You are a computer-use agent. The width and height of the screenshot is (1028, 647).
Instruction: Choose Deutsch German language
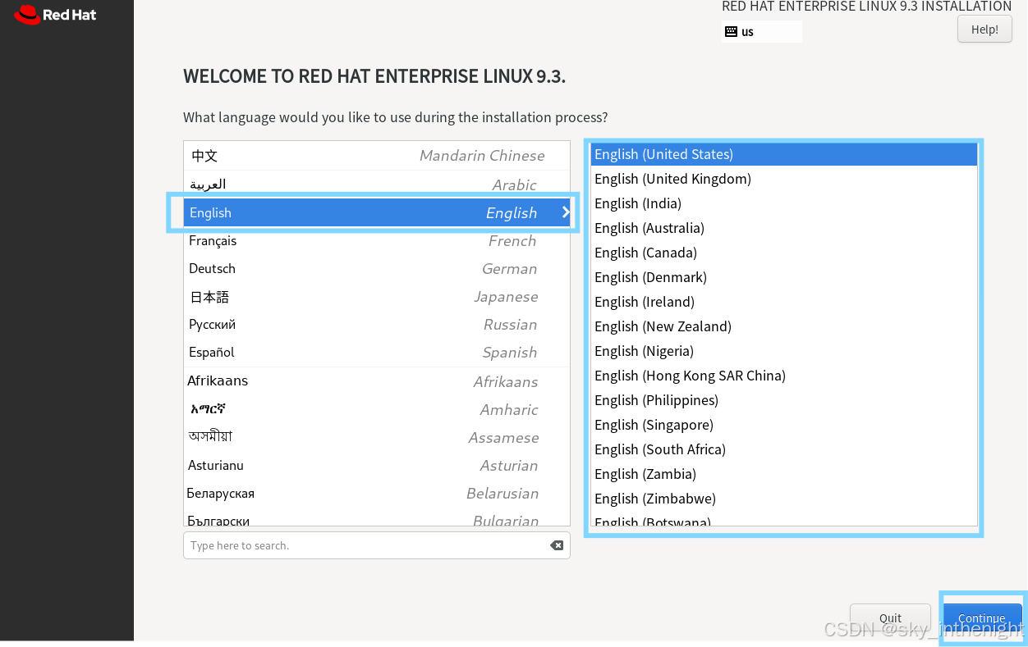coord(376,269)
